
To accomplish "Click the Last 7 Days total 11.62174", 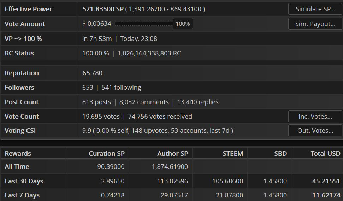I will [326, 195].
